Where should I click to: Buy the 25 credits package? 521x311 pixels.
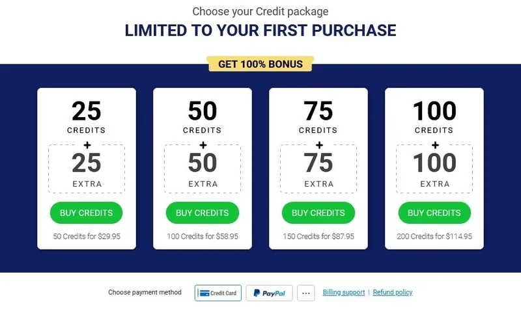point(86,213)
